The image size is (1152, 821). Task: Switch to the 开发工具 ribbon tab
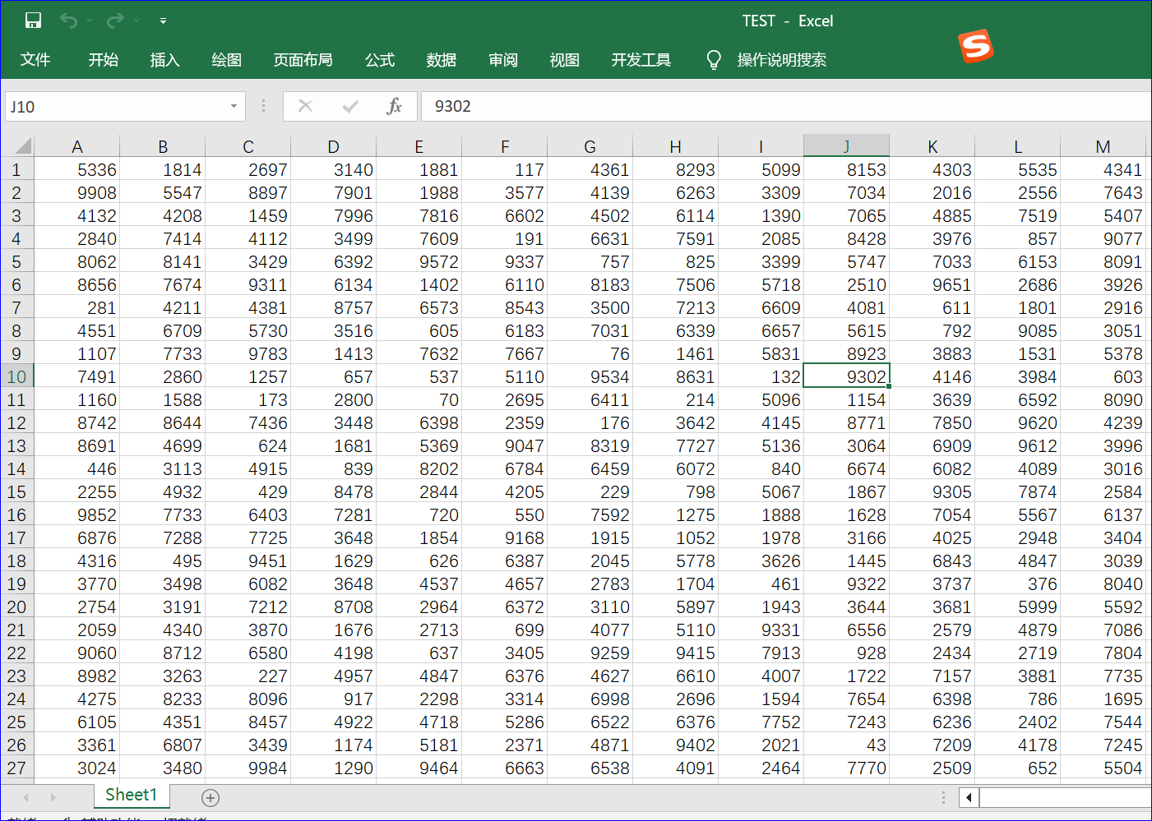tap(641, 60)
